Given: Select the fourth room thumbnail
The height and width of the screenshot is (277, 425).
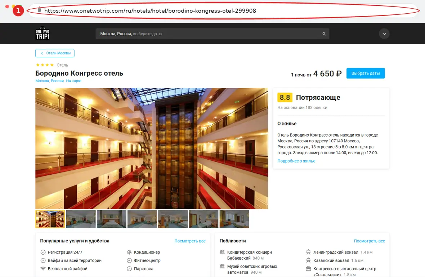Looking at the screenshot, I should (x=142, y=219).
